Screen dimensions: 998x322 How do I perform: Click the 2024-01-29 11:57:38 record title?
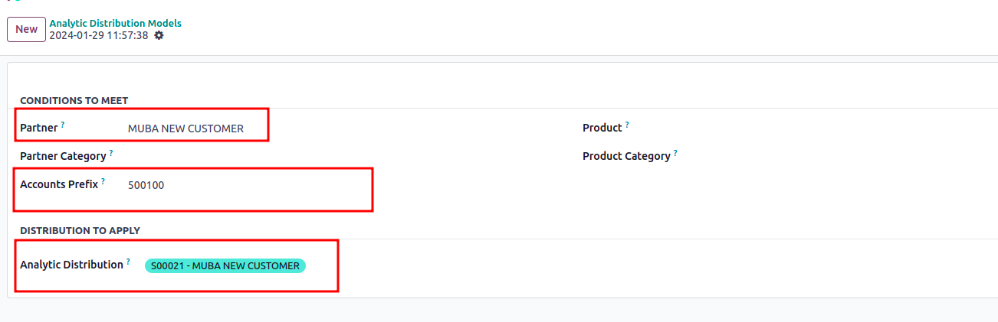click(x=99, y=36)
